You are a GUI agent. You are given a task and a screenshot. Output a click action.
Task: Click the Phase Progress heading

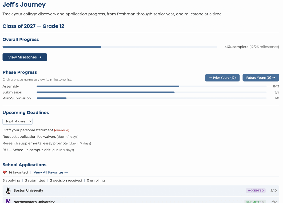pyautogui.click(x=20, y=72)
